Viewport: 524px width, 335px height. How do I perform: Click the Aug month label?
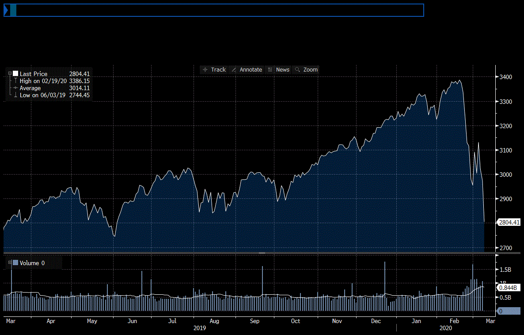[x=214, y=321]
